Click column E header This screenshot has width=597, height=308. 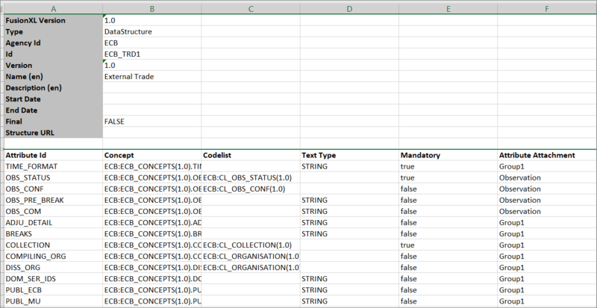point(447,7)
